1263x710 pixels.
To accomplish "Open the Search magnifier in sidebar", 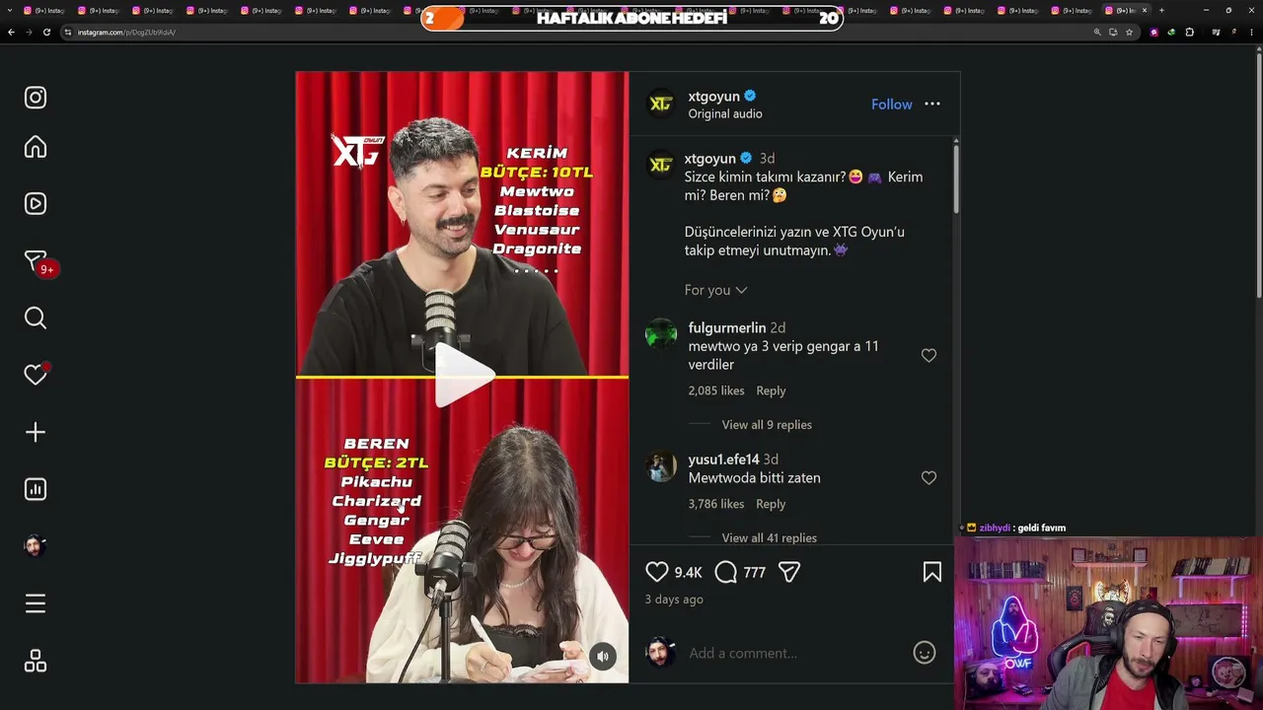I will coord(36,318).
